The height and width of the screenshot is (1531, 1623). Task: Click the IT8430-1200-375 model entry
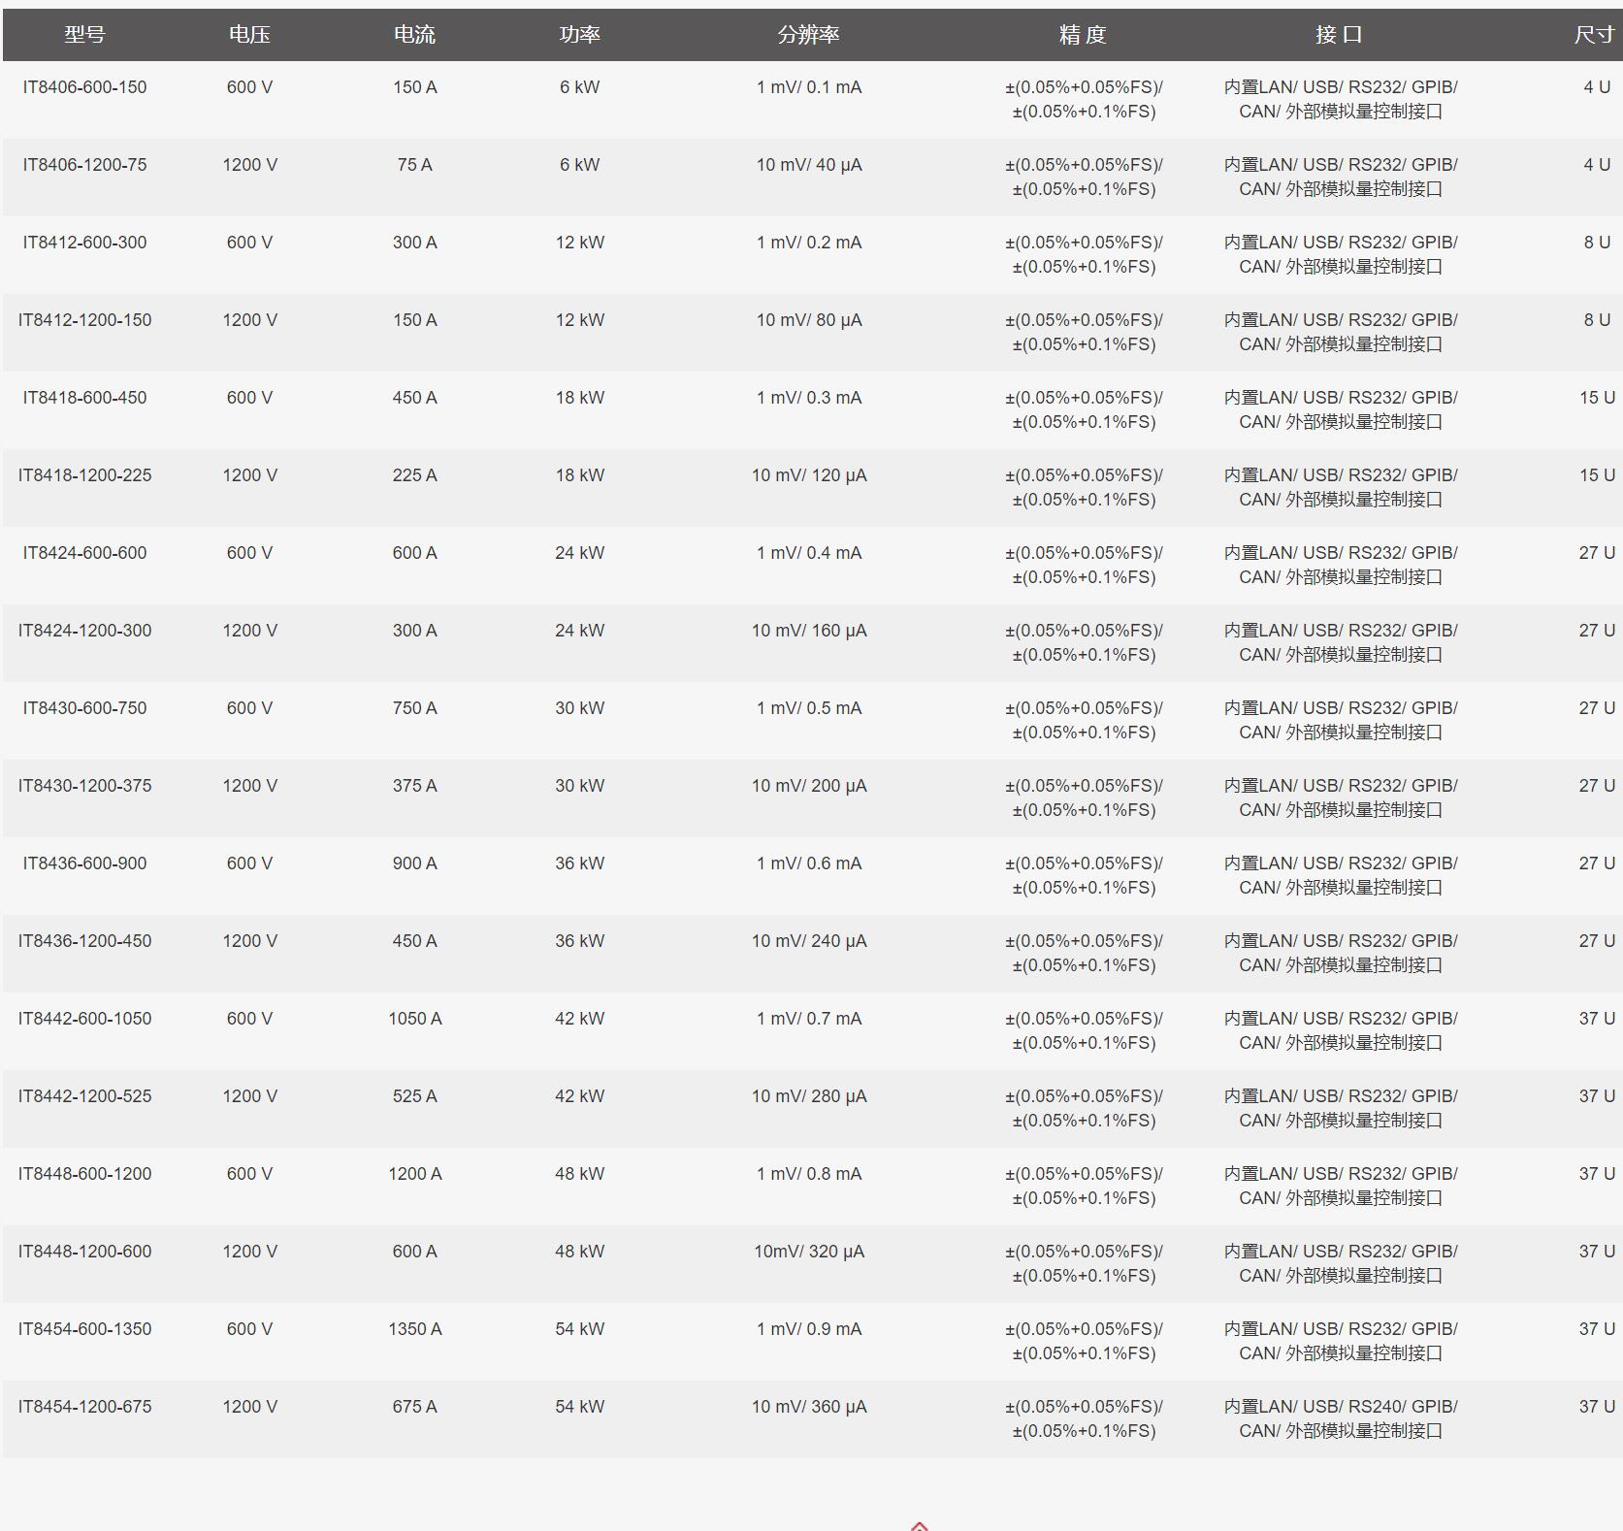pos(84,786)
